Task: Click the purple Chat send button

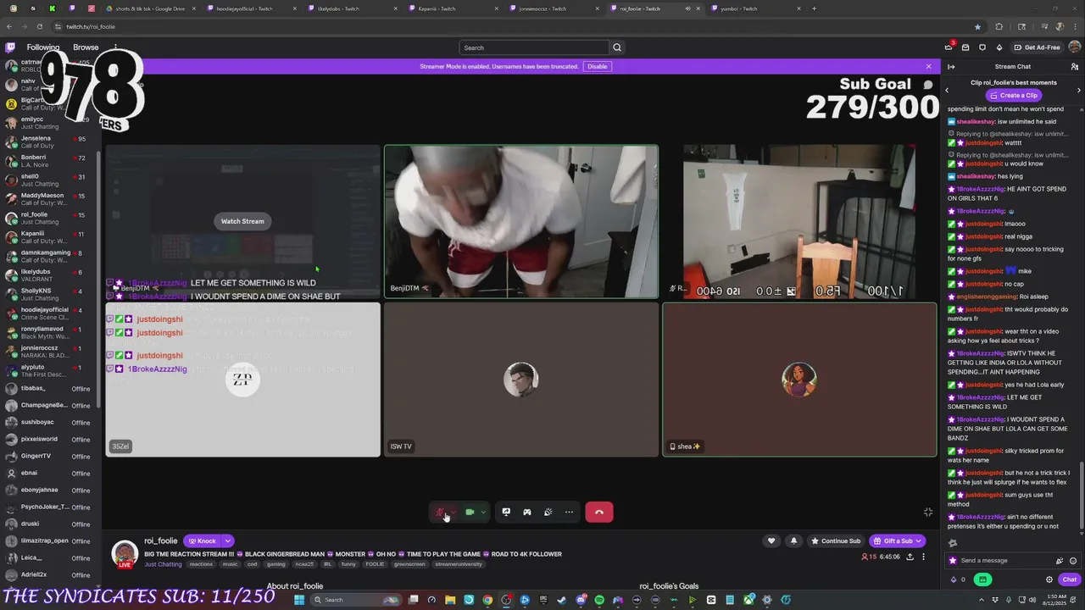Action: tap(1070, 579)
